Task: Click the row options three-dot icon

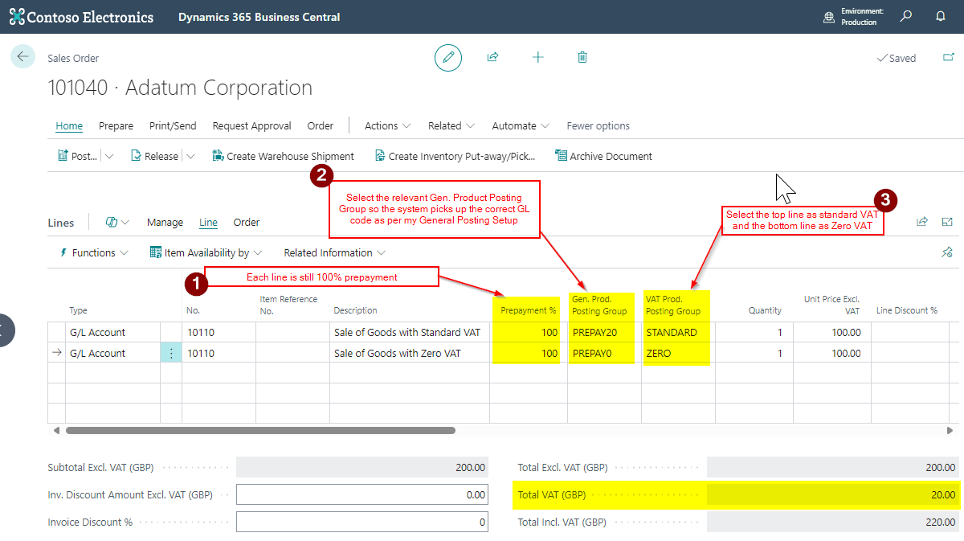Action: tap(171, 353)
